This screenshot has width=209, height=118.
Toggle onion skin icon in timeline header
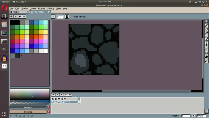point(62,99)
